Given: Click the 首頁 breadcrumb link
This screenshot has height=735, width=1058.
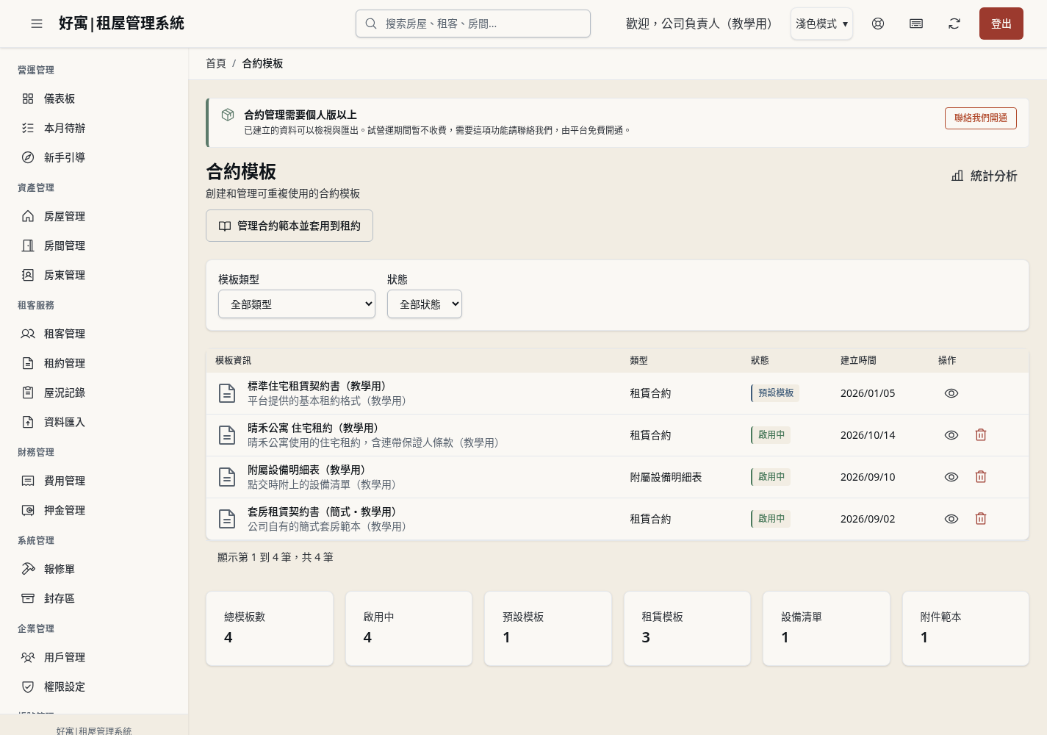Looking at the screenshot, I should pyautogui.click(x=216, y=63).
